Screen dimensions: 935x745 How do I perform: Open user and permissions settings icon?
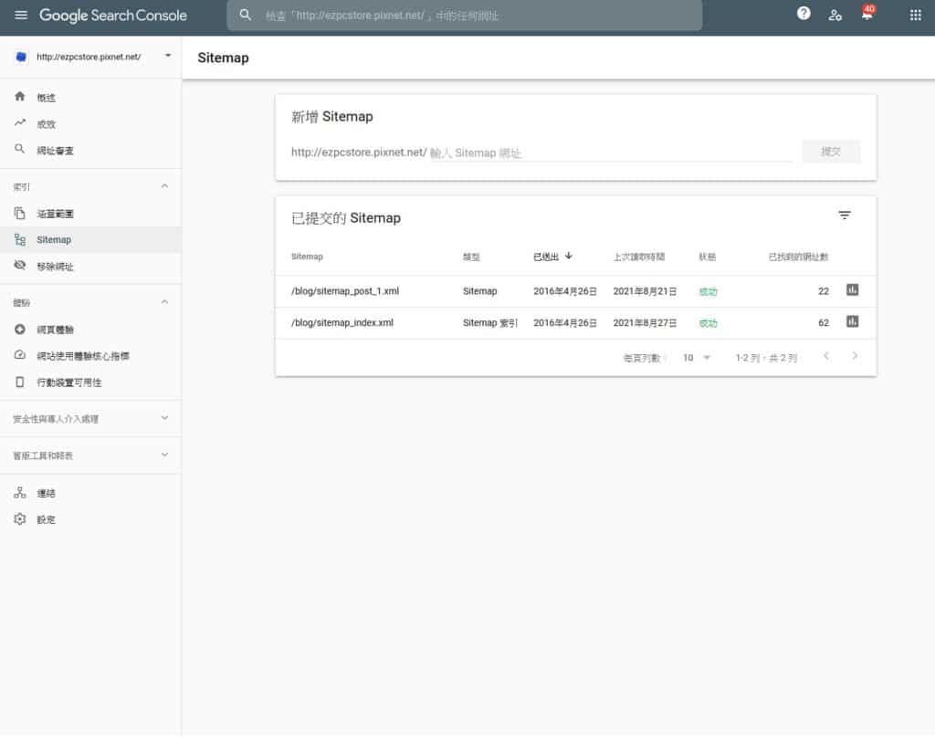tap(835, 16)
